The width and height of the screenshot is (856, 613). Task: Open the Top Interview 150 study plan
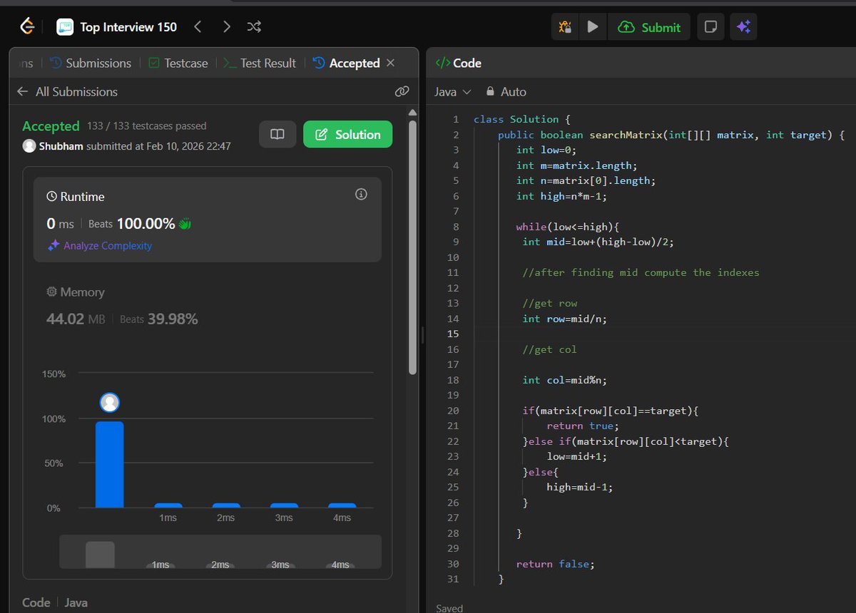(x=117, y=27)
